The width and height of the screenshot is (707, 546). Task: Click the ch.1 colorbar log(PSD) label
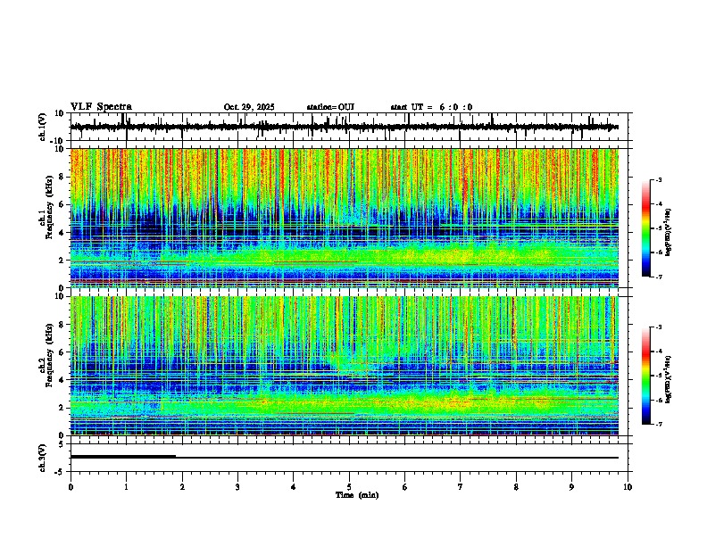(668, 232)
